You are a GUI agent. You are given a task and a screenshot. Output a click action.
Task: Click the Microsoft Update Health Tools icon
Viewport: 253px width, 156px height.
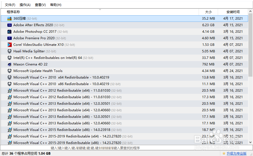(10, 71)
